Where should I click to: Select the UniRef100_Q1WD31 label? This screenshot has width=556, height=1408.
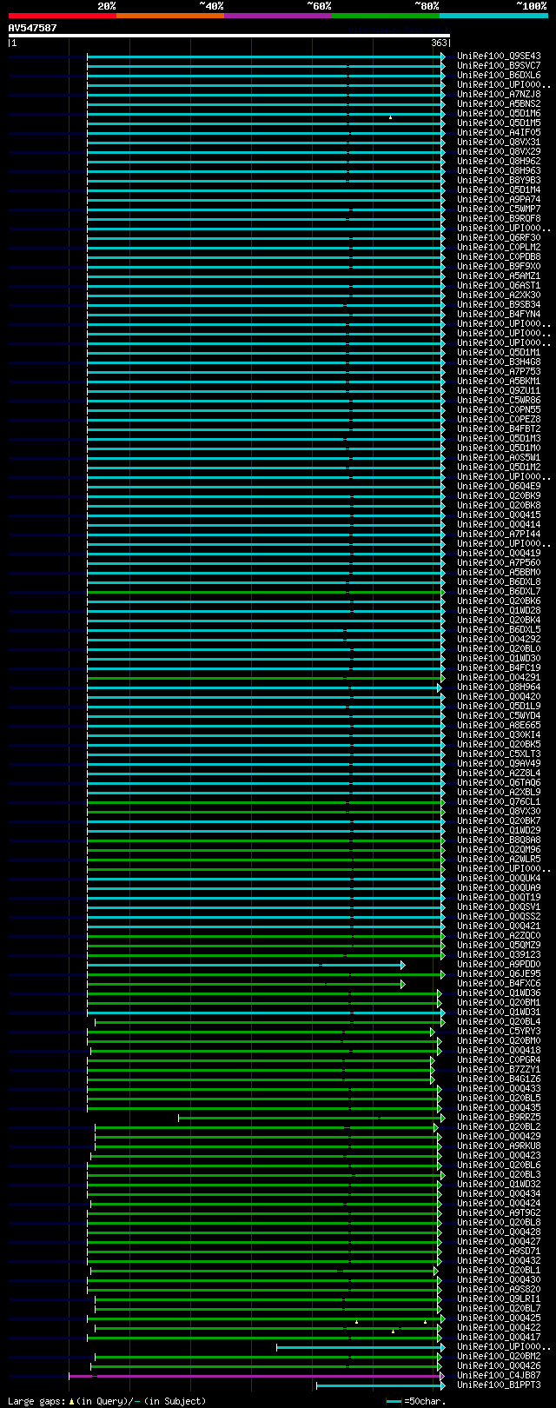(499, 1013)
